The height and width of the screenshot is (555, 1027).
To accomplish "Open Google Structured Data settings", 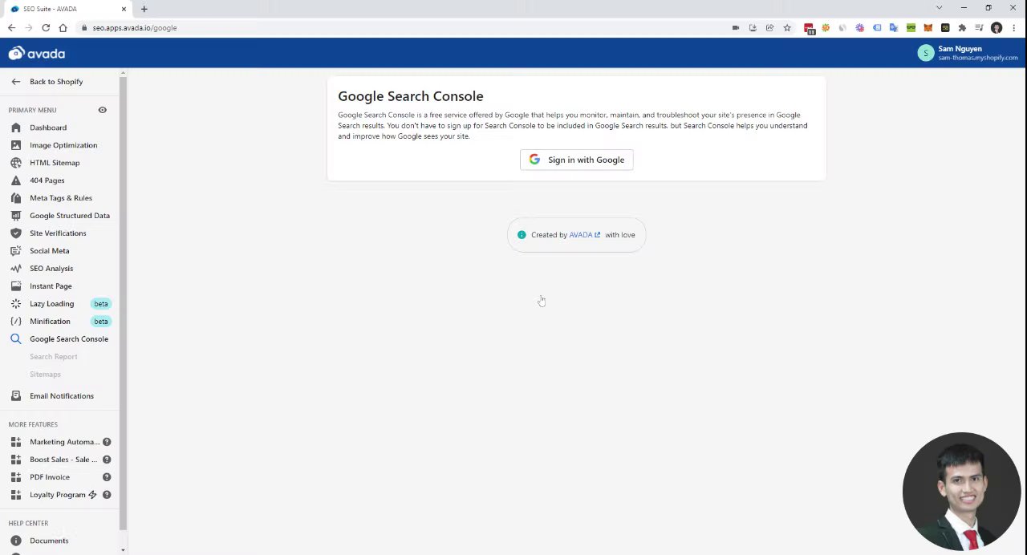I will [70, 216].
